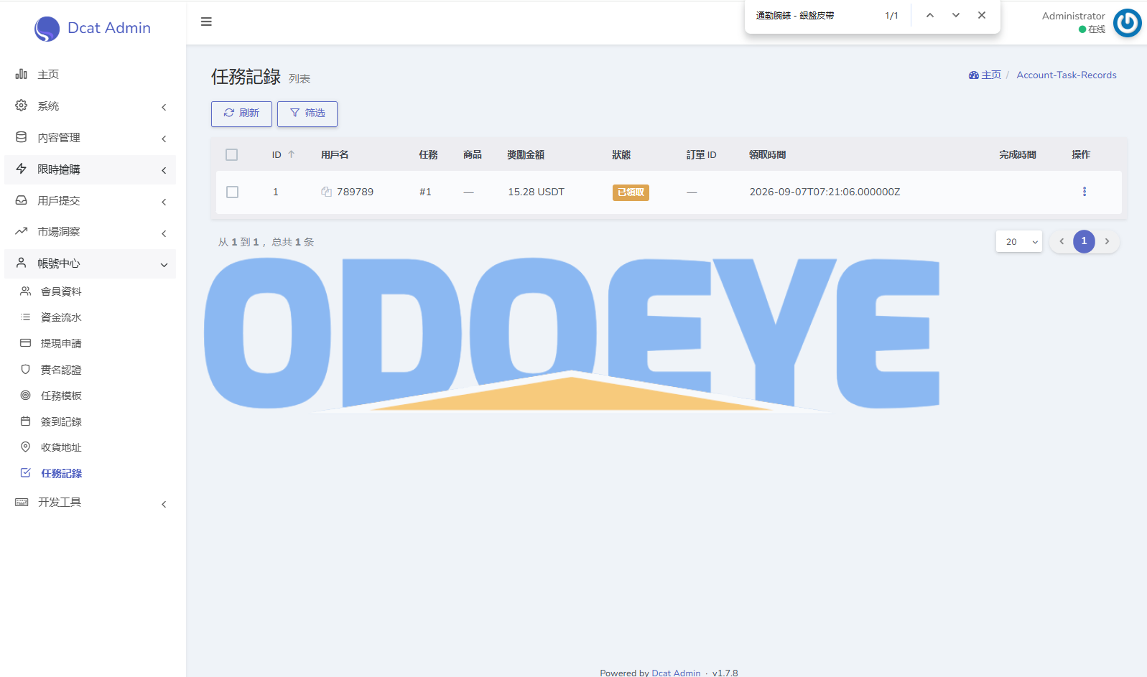Toggle the hamburger sidebar menu icon
The width and height of the screenshot is (1147, 677).
[206, 22]
